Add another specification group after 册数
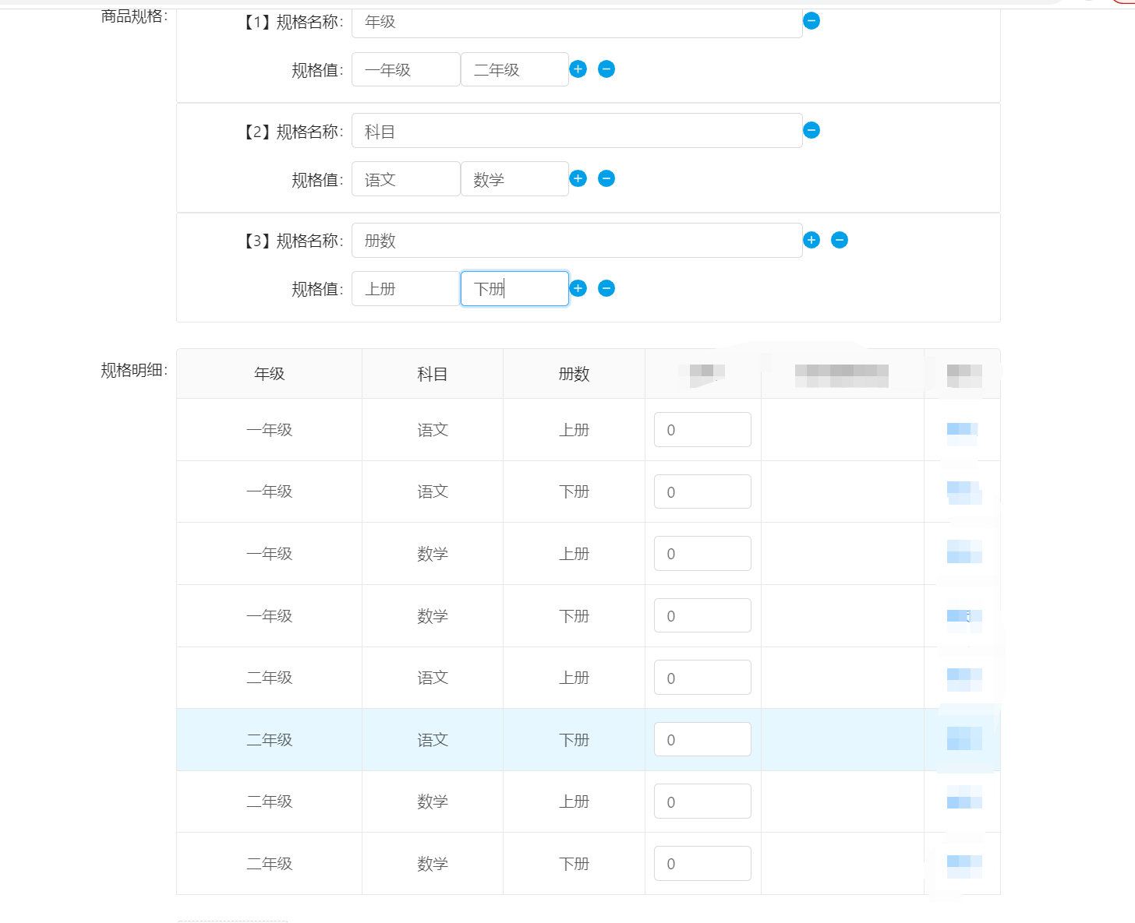The width and height of the screenshot is (1135, 923). coord(811,240)
